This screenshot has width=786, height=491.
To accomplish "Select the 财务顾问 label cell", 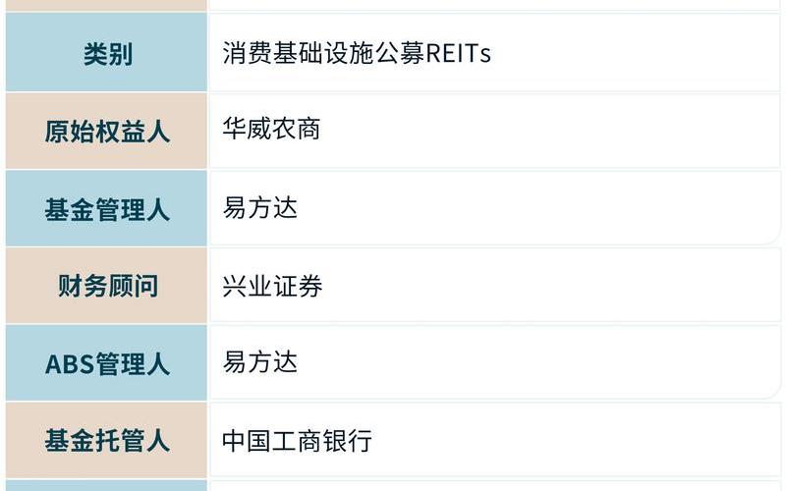I will (x=106, y=286).
